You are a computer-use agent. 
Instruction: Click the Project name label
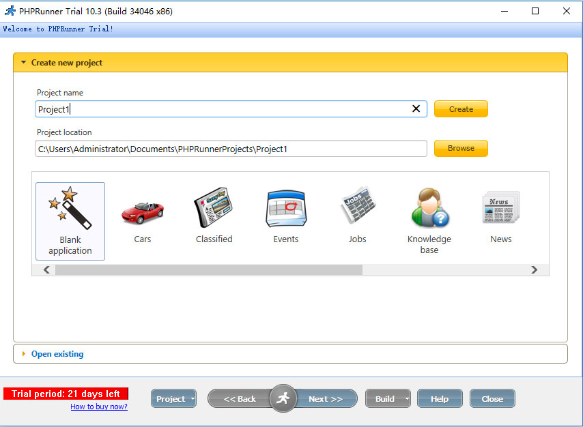[x=60, y=93]
